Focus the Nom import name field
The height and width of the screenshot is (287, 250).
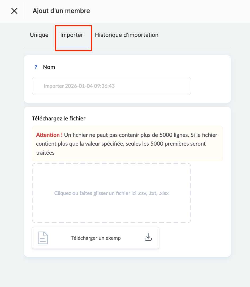[x=111, y=86]
